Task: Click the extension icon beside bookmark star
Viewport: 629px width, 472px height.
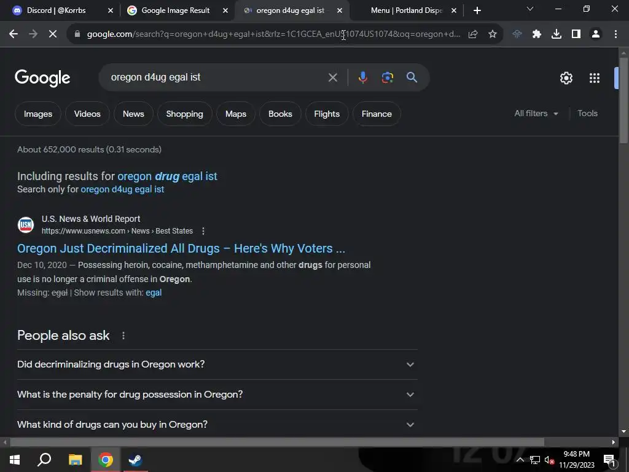Action: 517,34
